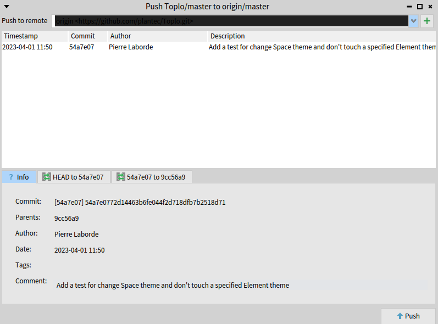
Task: Select the origin remote URL field
Action: click(x=231, y=21)
